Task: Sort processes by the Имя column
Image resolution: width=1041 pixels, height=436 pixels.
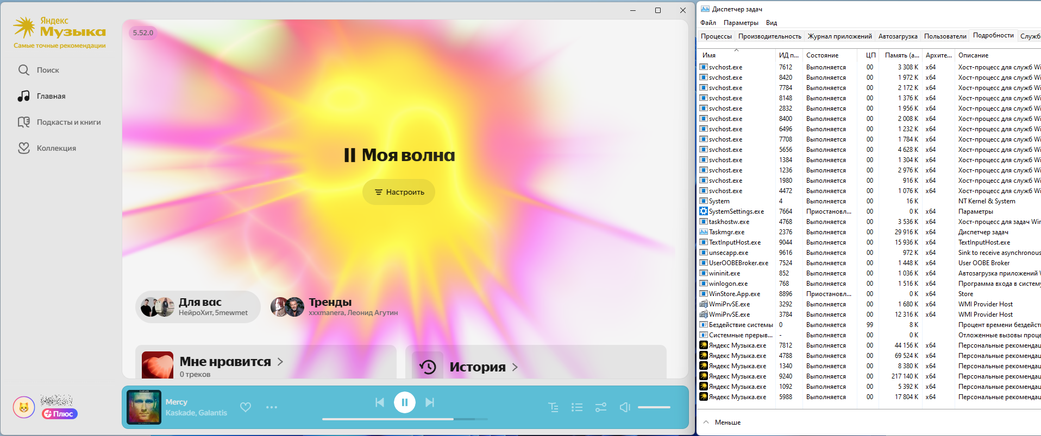Action: (x=736, y=55)
